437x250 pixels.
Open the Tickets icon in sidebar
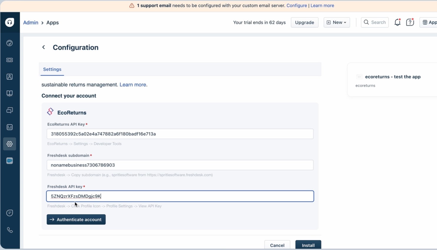(x=10, y=60)
